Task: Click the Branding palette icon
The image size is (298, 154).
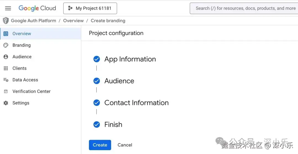Action: [x=6, y=45]
